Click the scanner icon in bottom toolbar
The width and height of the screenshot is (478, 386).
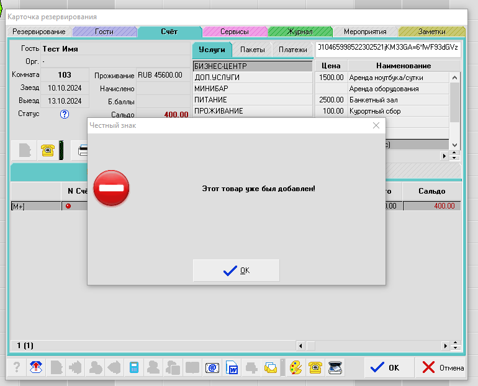click(x=335, y=367)
